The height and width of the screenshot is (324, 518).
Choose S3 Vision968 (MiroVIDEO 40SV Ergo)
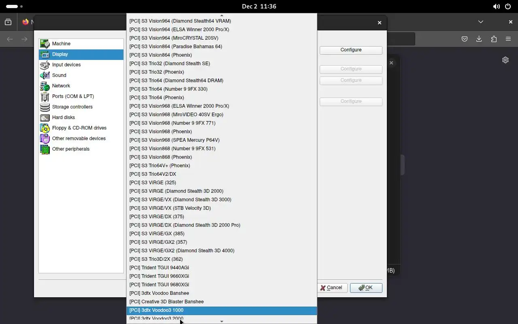click(x=221, y=115)
